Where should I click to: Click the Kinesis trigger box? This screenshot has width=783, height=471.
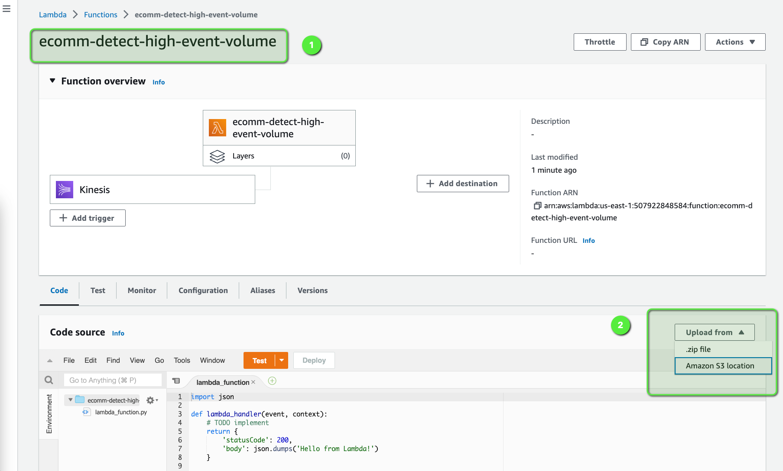pyautogui.click(x=153, y=190)
